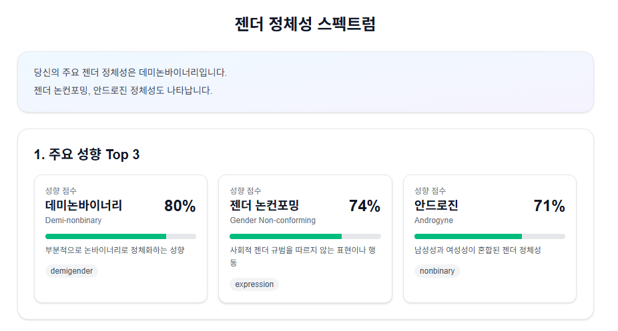The image size is (618, 331).
Task: Click the nonbinary tag chip
Action: coord(437,271)
